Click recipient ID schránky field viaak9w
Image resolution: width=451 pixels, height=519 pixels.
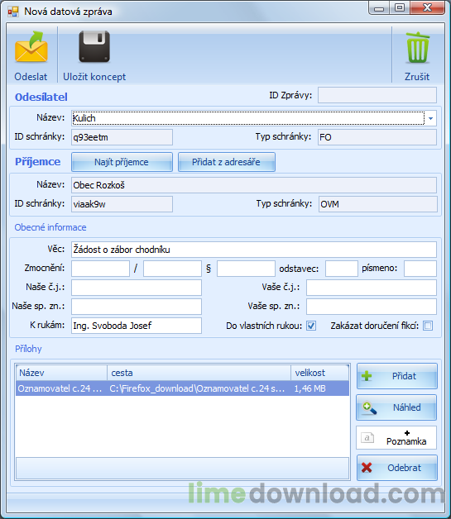click(122, 204)
